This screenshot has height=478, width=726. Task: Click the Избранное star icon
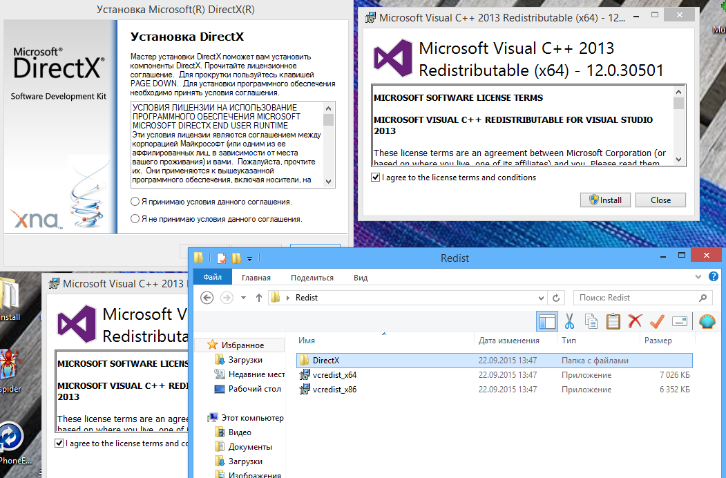click(212, 345)
